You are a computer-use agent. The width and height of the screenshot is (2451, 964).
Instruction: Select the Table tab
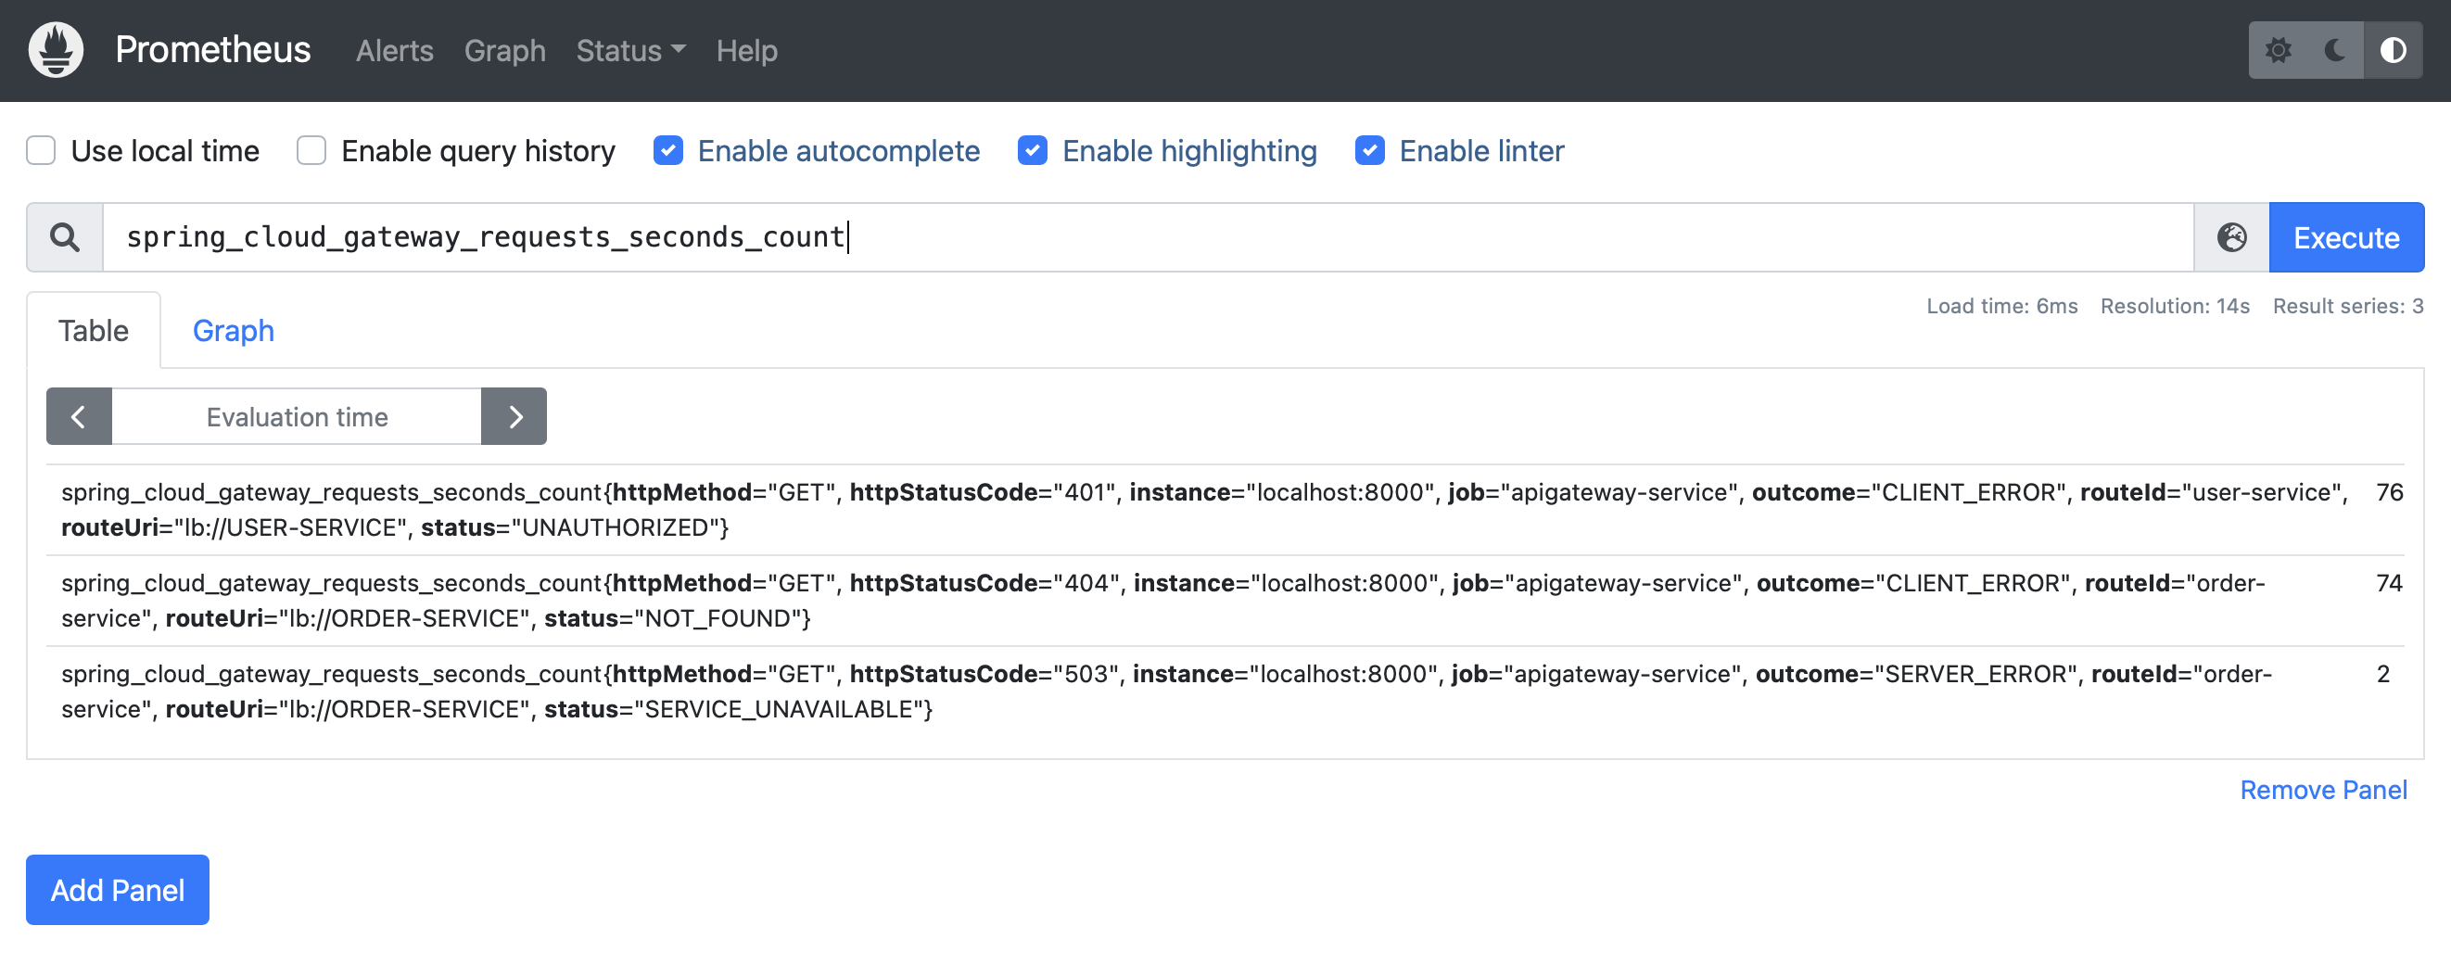pos(94,330)
